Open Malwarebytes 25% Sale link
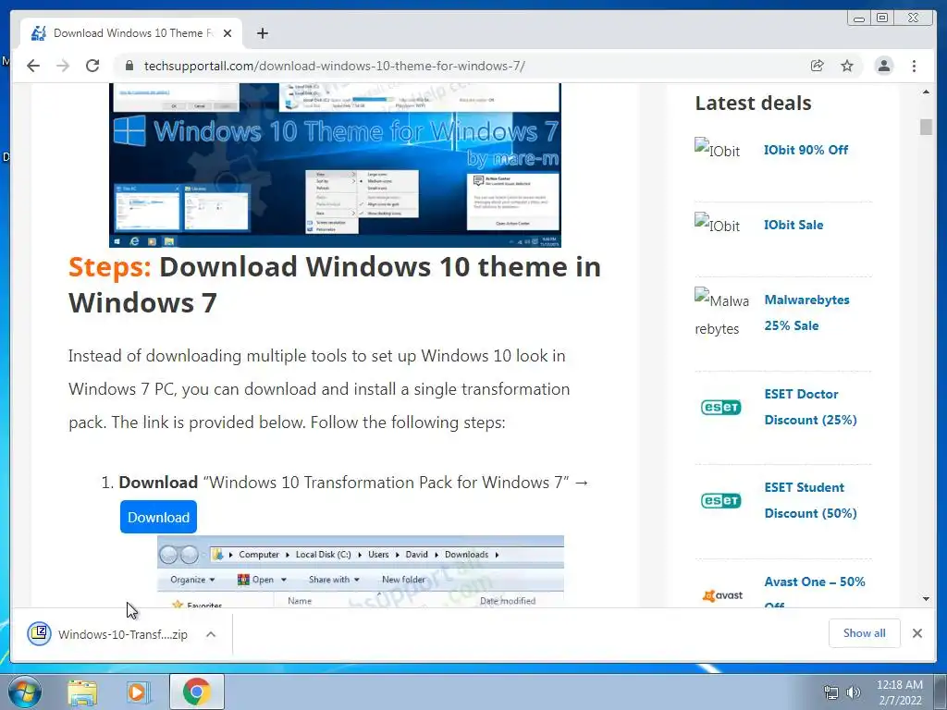The width and height of the screenshot is (947, 710). pos(806,312)
